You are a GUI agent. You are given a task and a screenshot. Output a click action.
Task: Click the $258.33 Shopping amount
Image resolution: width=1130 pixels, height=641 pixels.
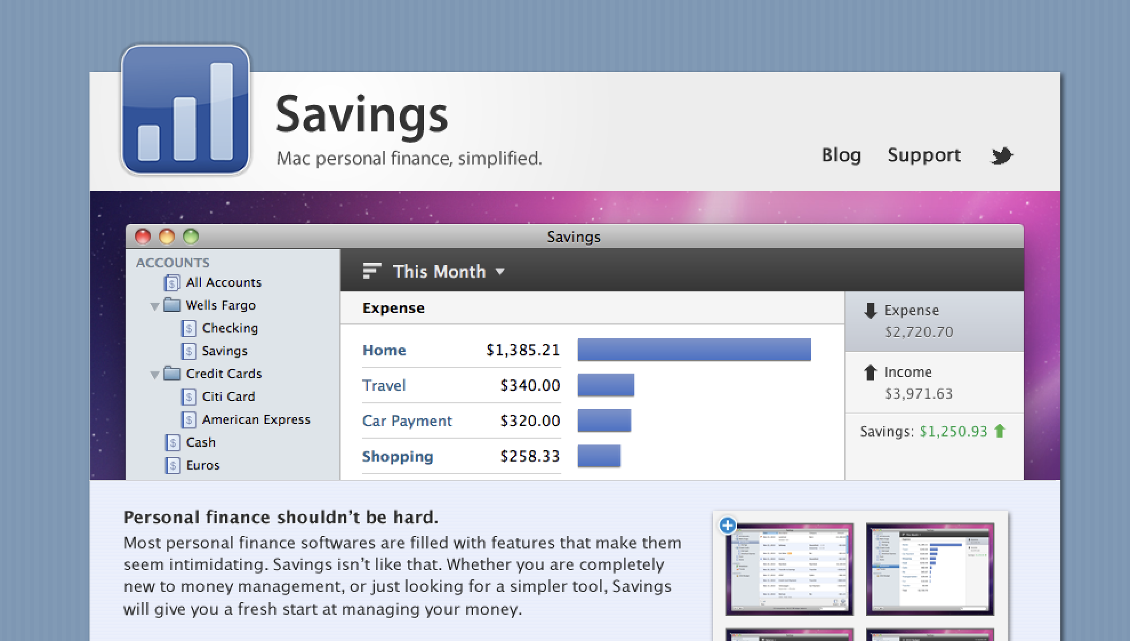tap(530, 456)
